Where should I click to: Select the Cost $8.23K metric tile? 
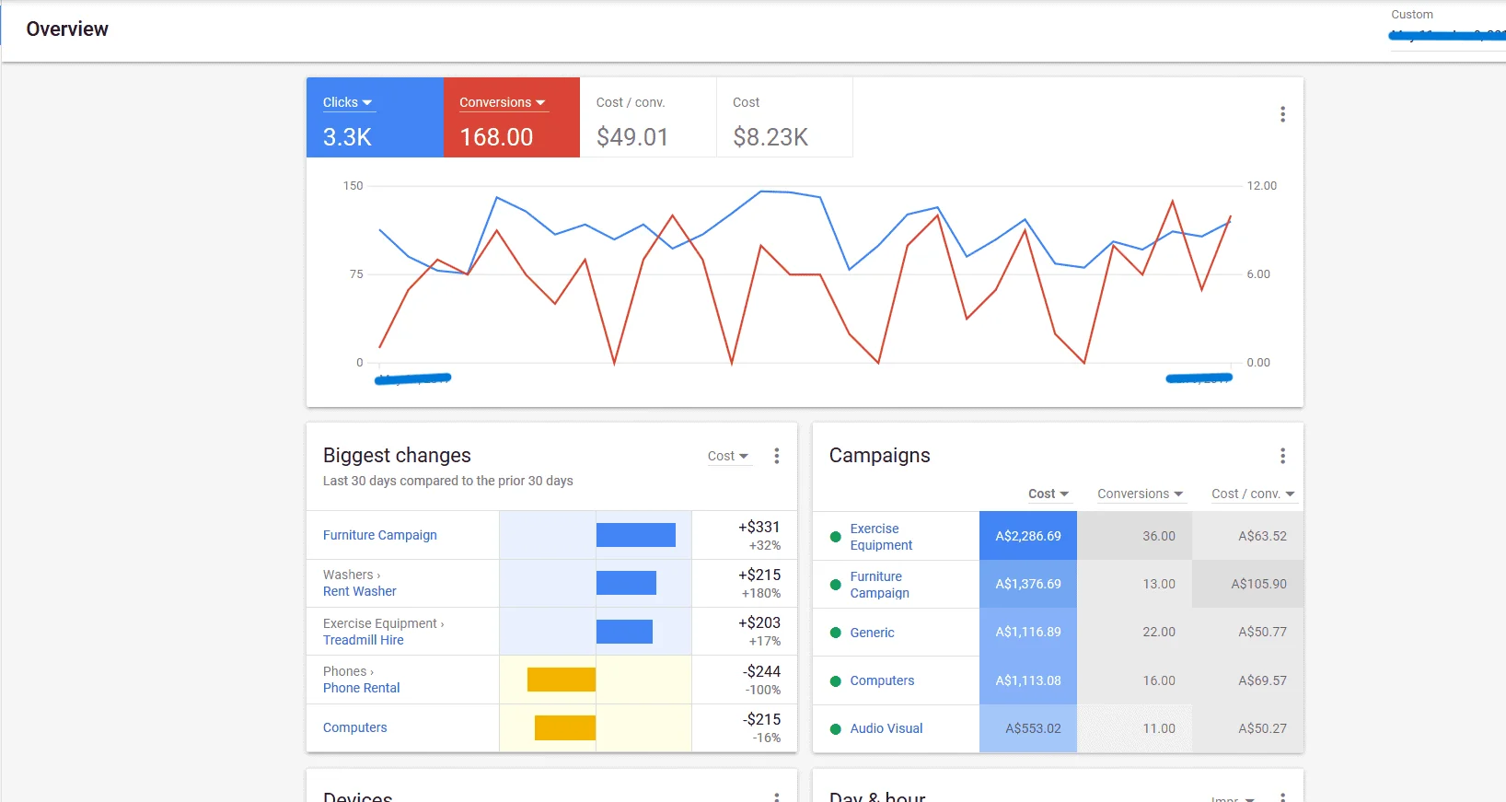click(784, 118)
